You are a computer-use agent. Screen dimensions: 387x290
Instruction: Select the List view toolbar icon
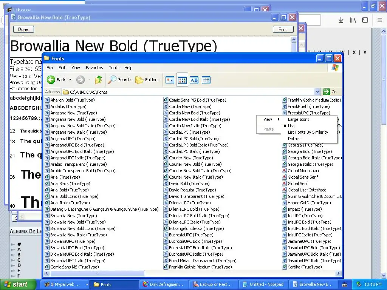click(182, 80)
